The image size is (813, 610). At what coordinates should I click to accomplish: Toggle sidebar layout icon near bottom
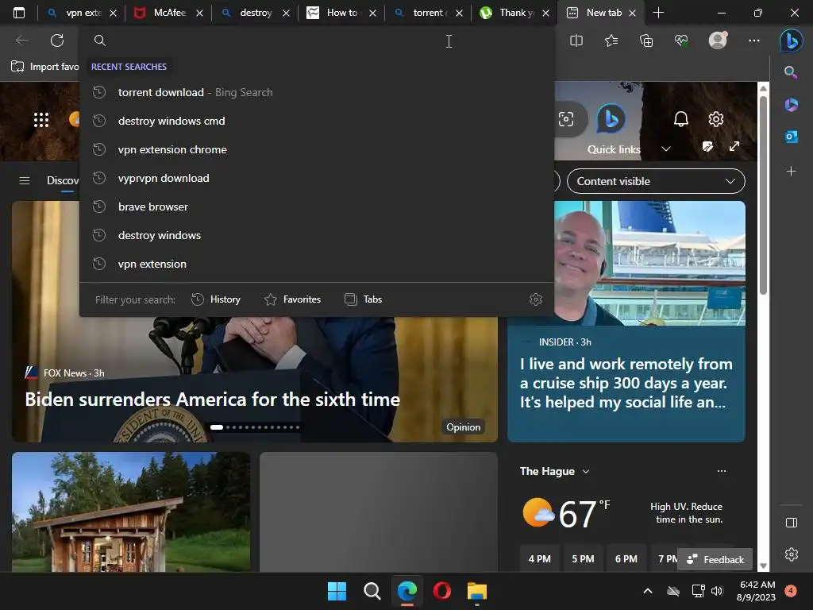click(792, 523)
